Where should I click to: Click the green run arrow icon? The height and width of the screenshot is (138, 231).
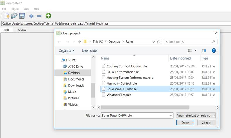(48, 16)
